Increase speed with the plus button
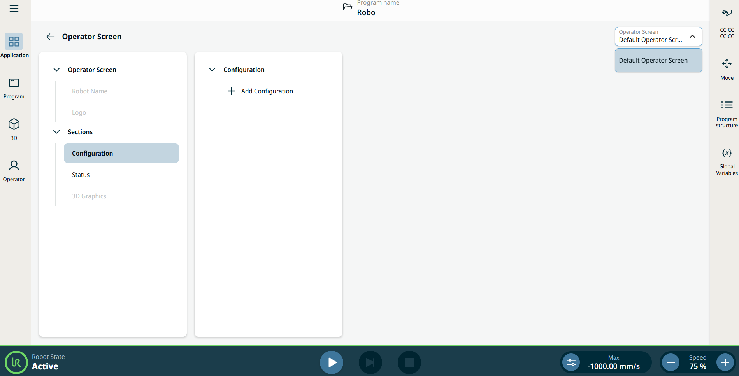This screenshot has height=376, width=739. tap(725, 362)
